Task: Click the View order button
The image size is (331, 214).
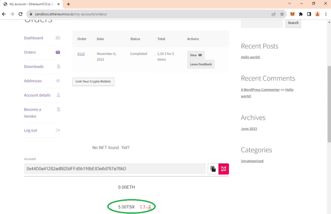Action: coord(196,55)
